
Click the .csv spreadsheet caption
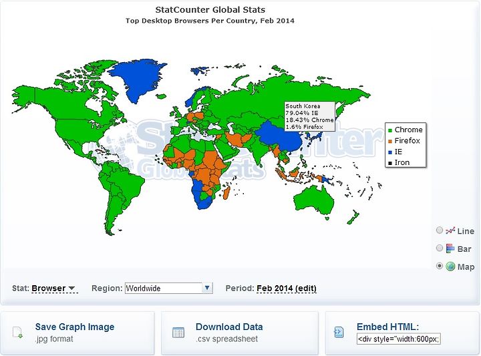pos(226,339)
